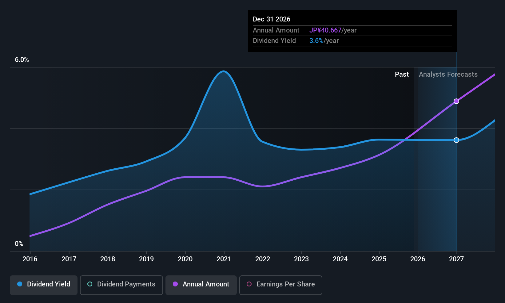
Task: Click the 3.6% dividend yield tooltip value
Action: [x=316, y=41]
